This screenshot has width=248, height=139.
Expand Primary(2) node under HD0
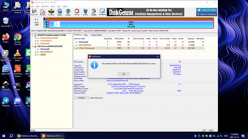[x=36, y=44]
